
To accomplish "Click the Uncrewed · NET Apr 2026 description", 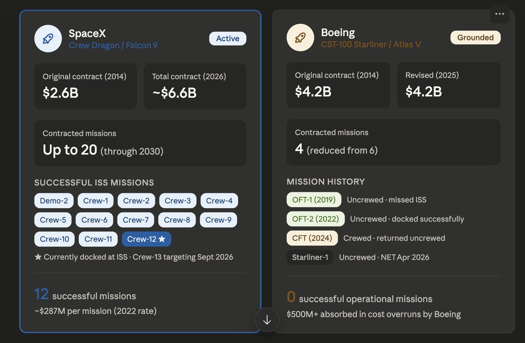I will click(x=384, y=257).
